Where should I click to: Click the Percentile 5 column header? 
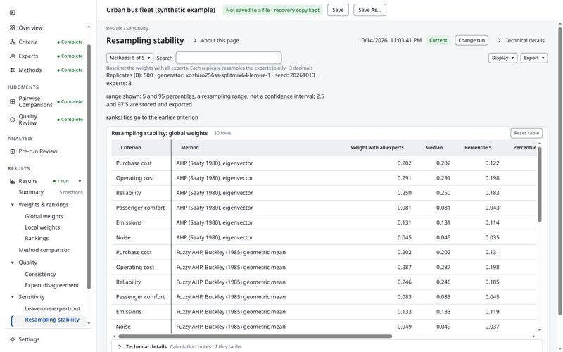pyautogui.click(x=478, y=148)
